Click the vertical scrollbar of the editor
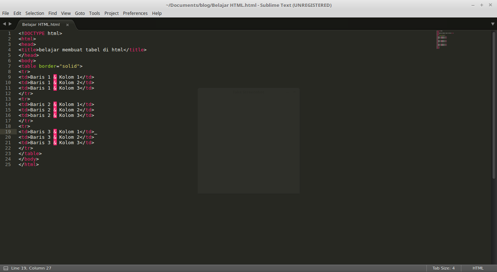497x272 pixels. pyautogui.click(x=494, y=106)
